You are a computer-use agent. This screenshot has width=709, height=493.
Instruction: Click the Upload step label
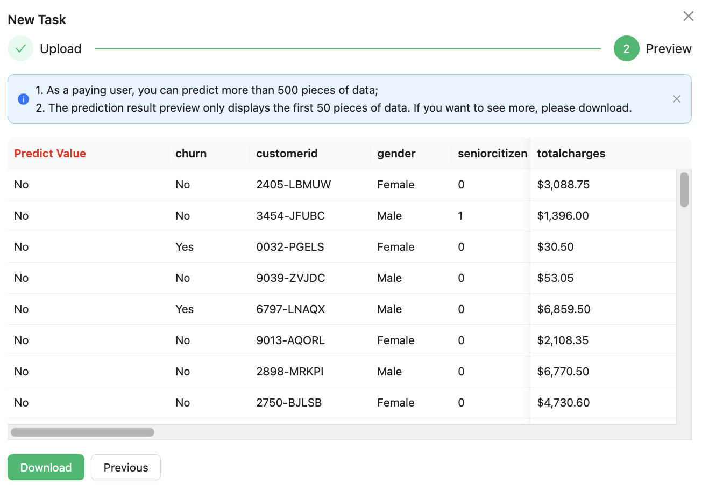point(61,49)
